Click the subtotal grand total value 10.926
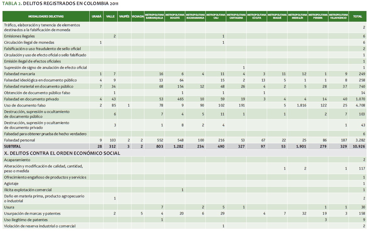This screenshot has width=369, height=231. click(359, 146)
